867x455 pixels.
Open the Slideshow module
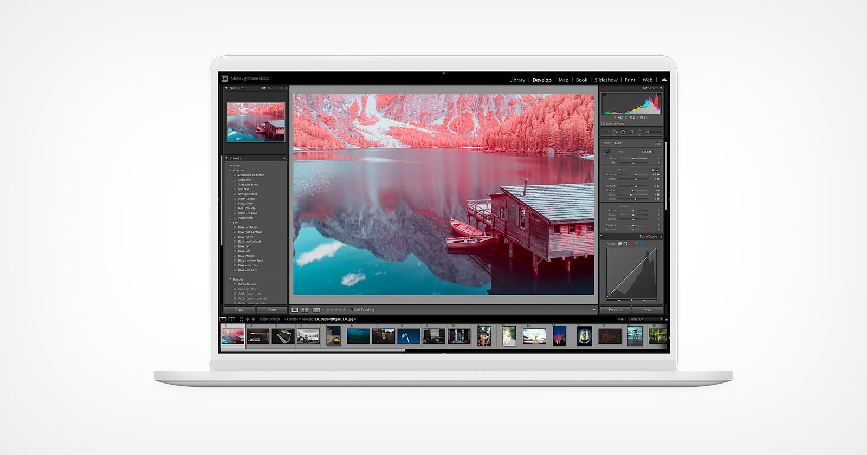606,80
